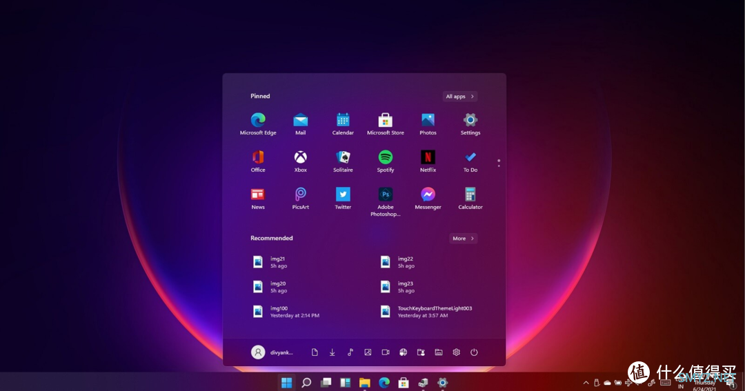Open Documents folder from Start footer
The height and width of the screenshot is (391, 745).
[x=315, y=352]
